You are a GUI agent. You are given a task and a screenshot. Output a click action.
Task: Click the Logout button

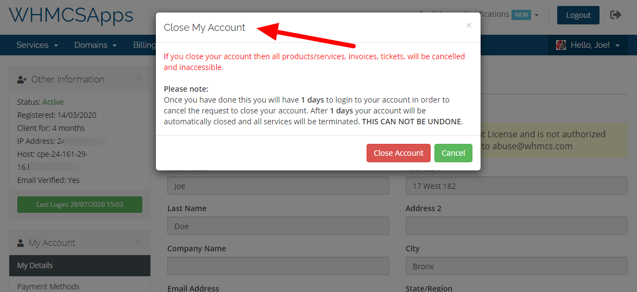click(578, 15)
